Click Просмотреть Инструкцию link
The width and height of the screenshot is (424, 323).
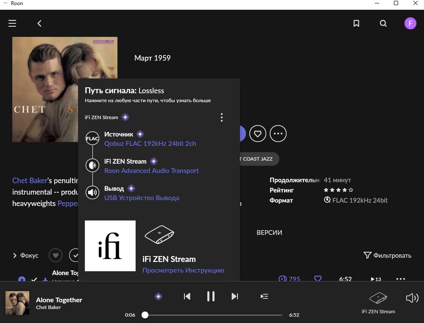183,270
